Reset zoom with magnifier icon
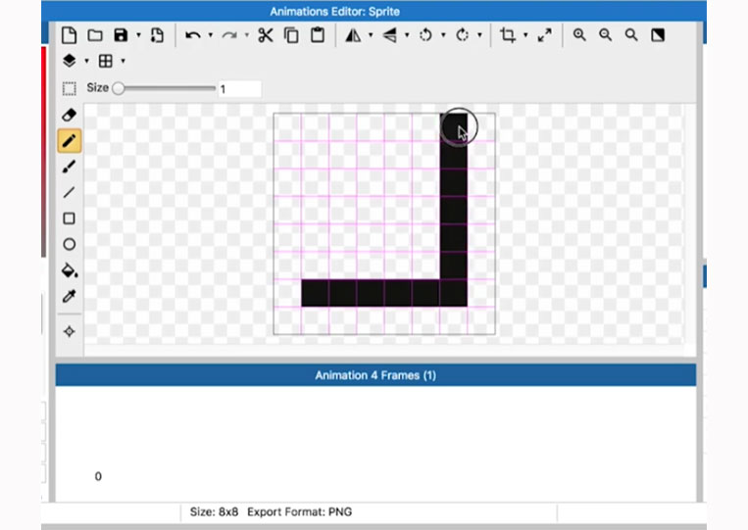 click(x=631, y=35)
